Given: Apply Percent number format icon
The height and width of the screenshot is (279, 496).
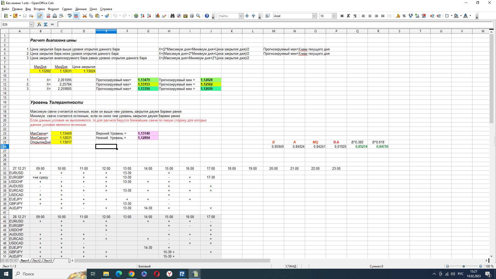Looking at the screenshot, I should pos(404,16).
